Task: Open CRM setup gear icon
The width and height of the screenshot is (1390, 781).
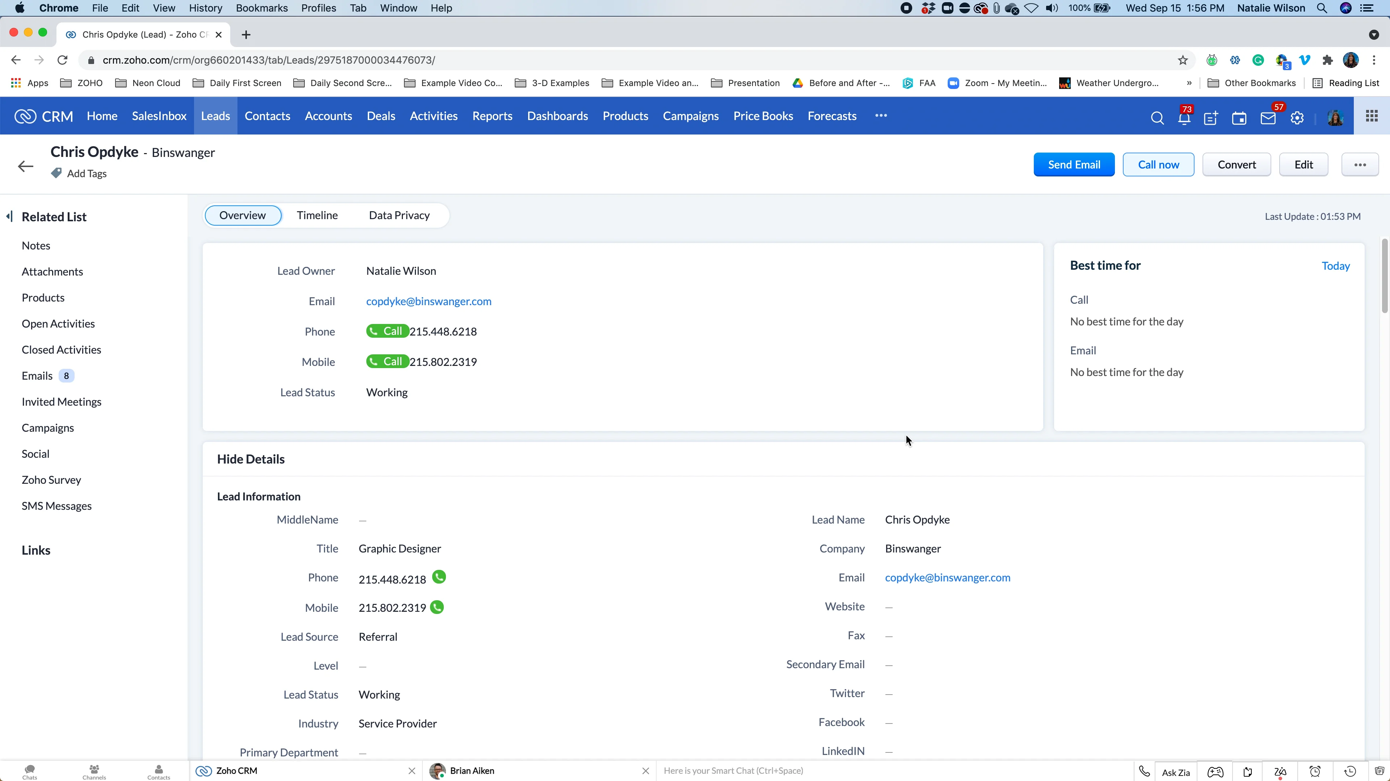Action: pos(1297,118)
